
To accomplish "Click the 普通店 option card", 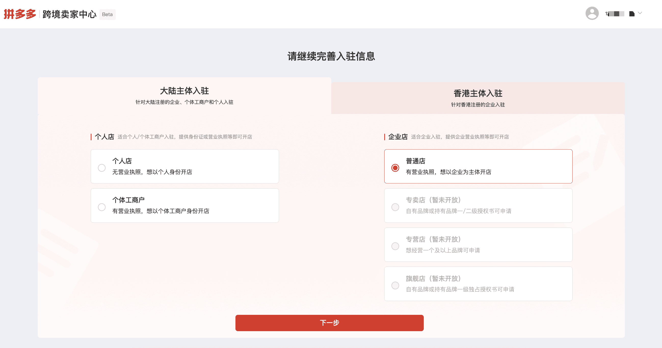I will pyautogui.click(x=478, y=166).
